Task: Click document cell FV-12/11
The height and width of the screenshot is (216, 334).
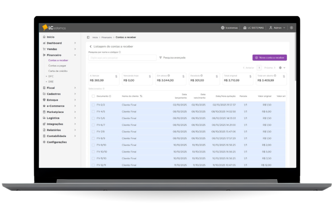Action: [101, 165]
